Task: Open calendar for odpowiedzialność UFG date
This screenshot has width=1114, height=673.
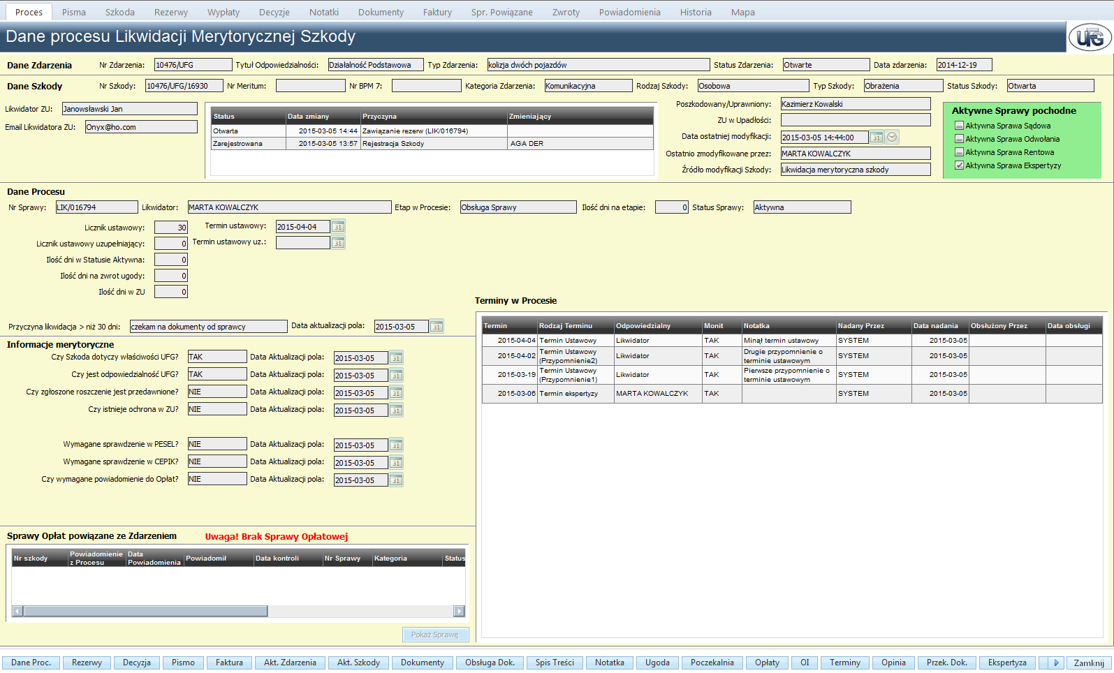Action: tap(396, 376)
